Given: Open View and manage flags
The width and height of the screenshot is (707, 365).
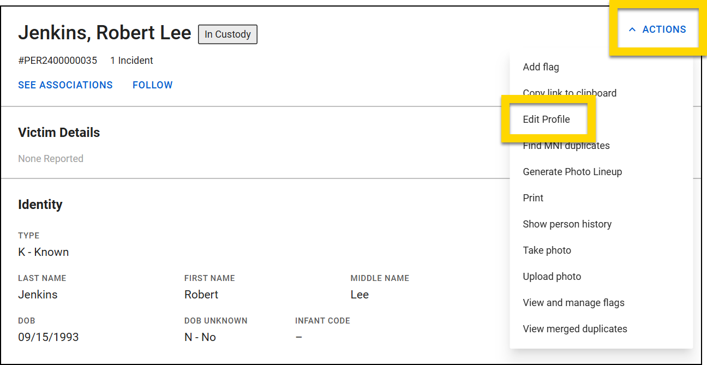Looking at the screenshot, I should tap(573, 302).
